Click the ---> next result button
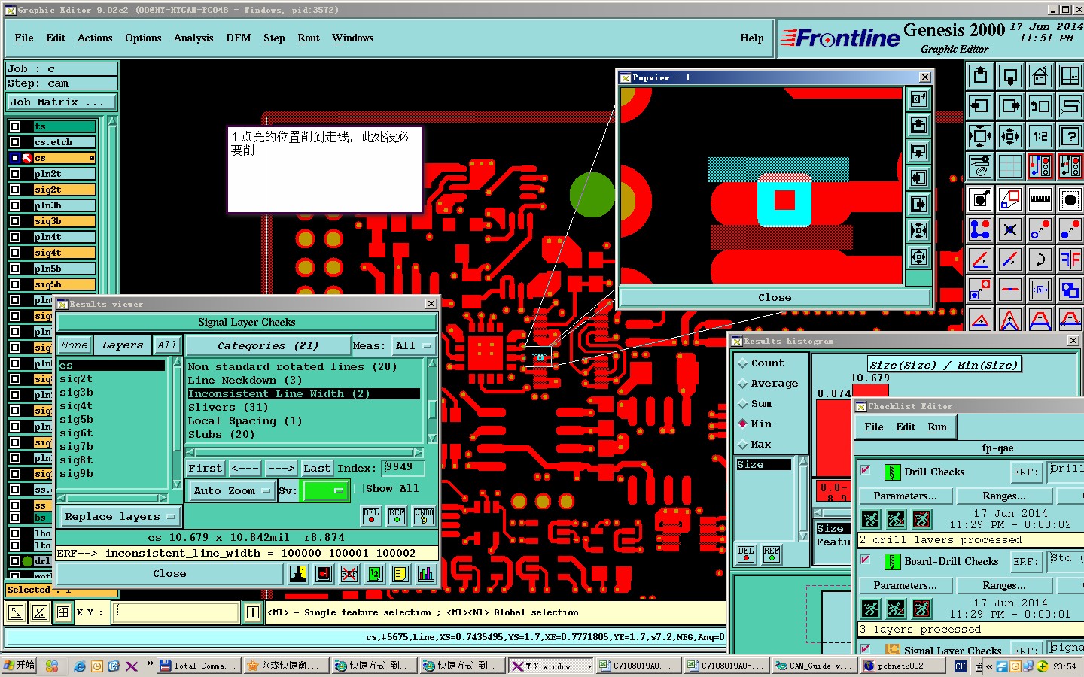This screenshot has width=1084, height=677. pos(282,468)
